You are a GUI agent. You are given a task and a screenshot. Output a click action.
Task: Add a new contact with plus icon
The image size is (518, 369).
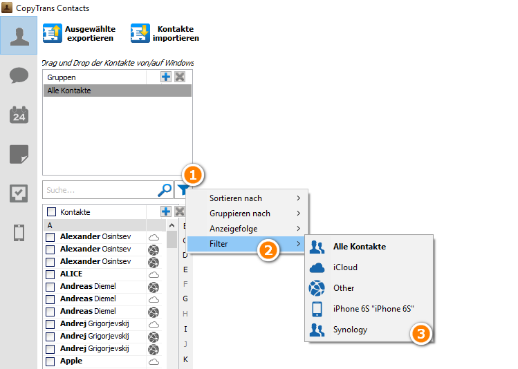point(166,211)
